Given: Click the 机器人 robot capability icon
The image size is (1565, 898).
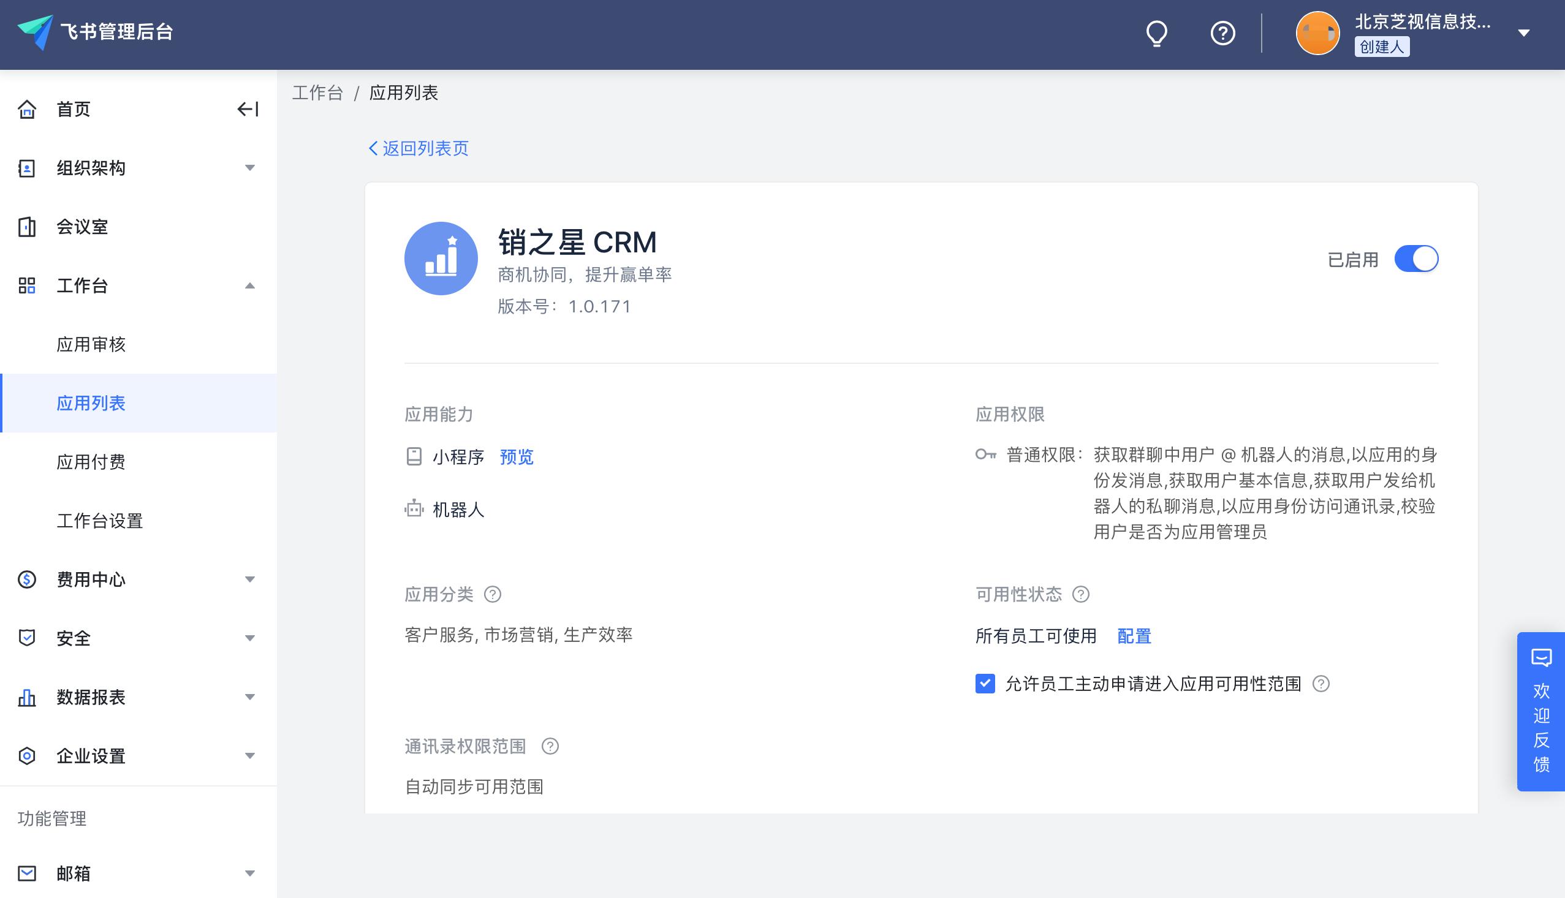Looking at the screenshot, I should 414,510.
